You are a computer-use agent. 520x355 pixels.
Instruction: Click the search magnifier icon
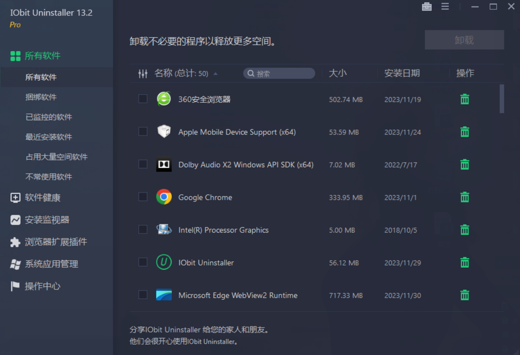(251, 73)
